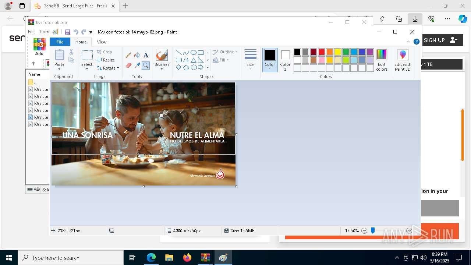This screenshot has width=471, height=265.
Task: Select the Magnifier tool
Action: (x=146, y=66)
